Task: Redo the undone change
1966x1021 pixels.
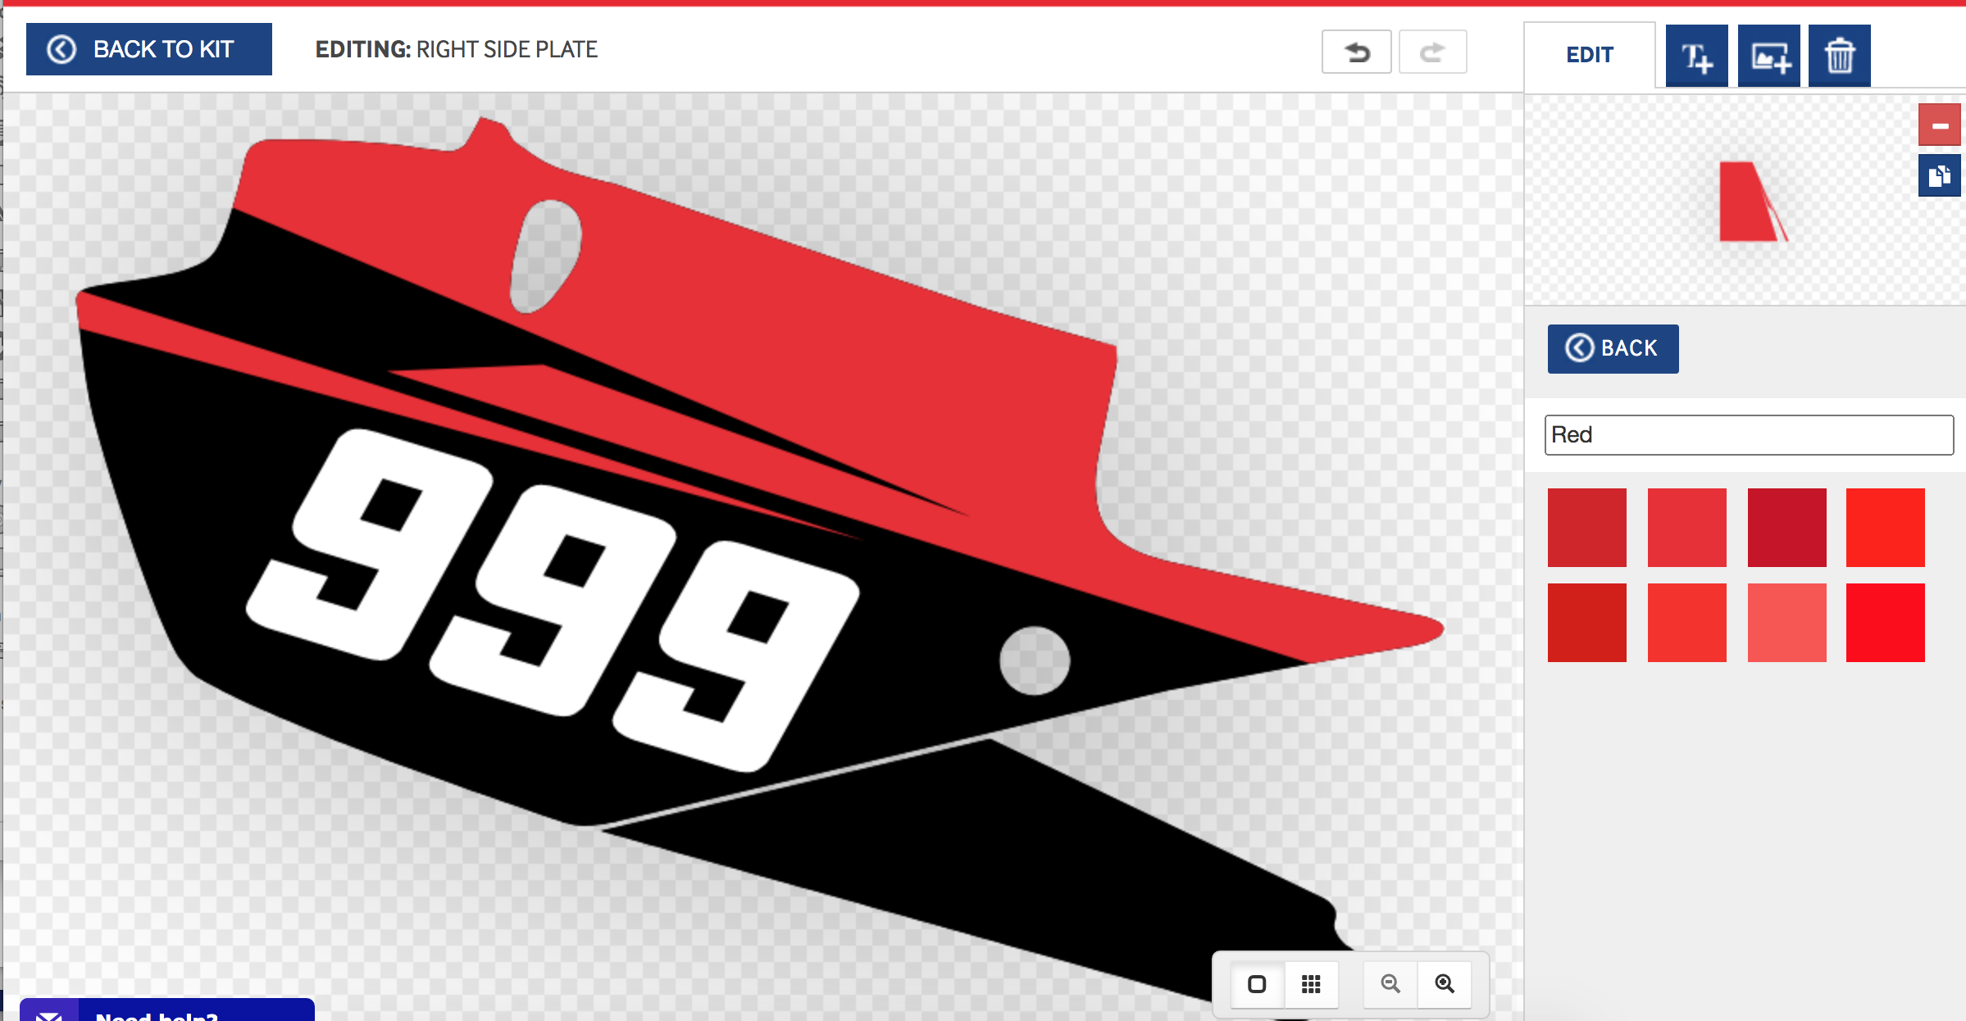Action: point(1432,51)
